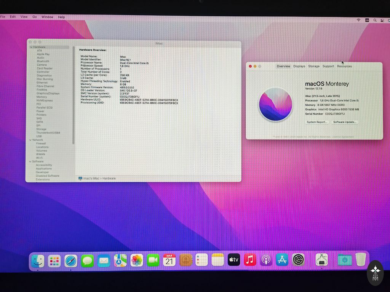Switch to the Storage tab
The image size is (390, 292).
point(314,66)
